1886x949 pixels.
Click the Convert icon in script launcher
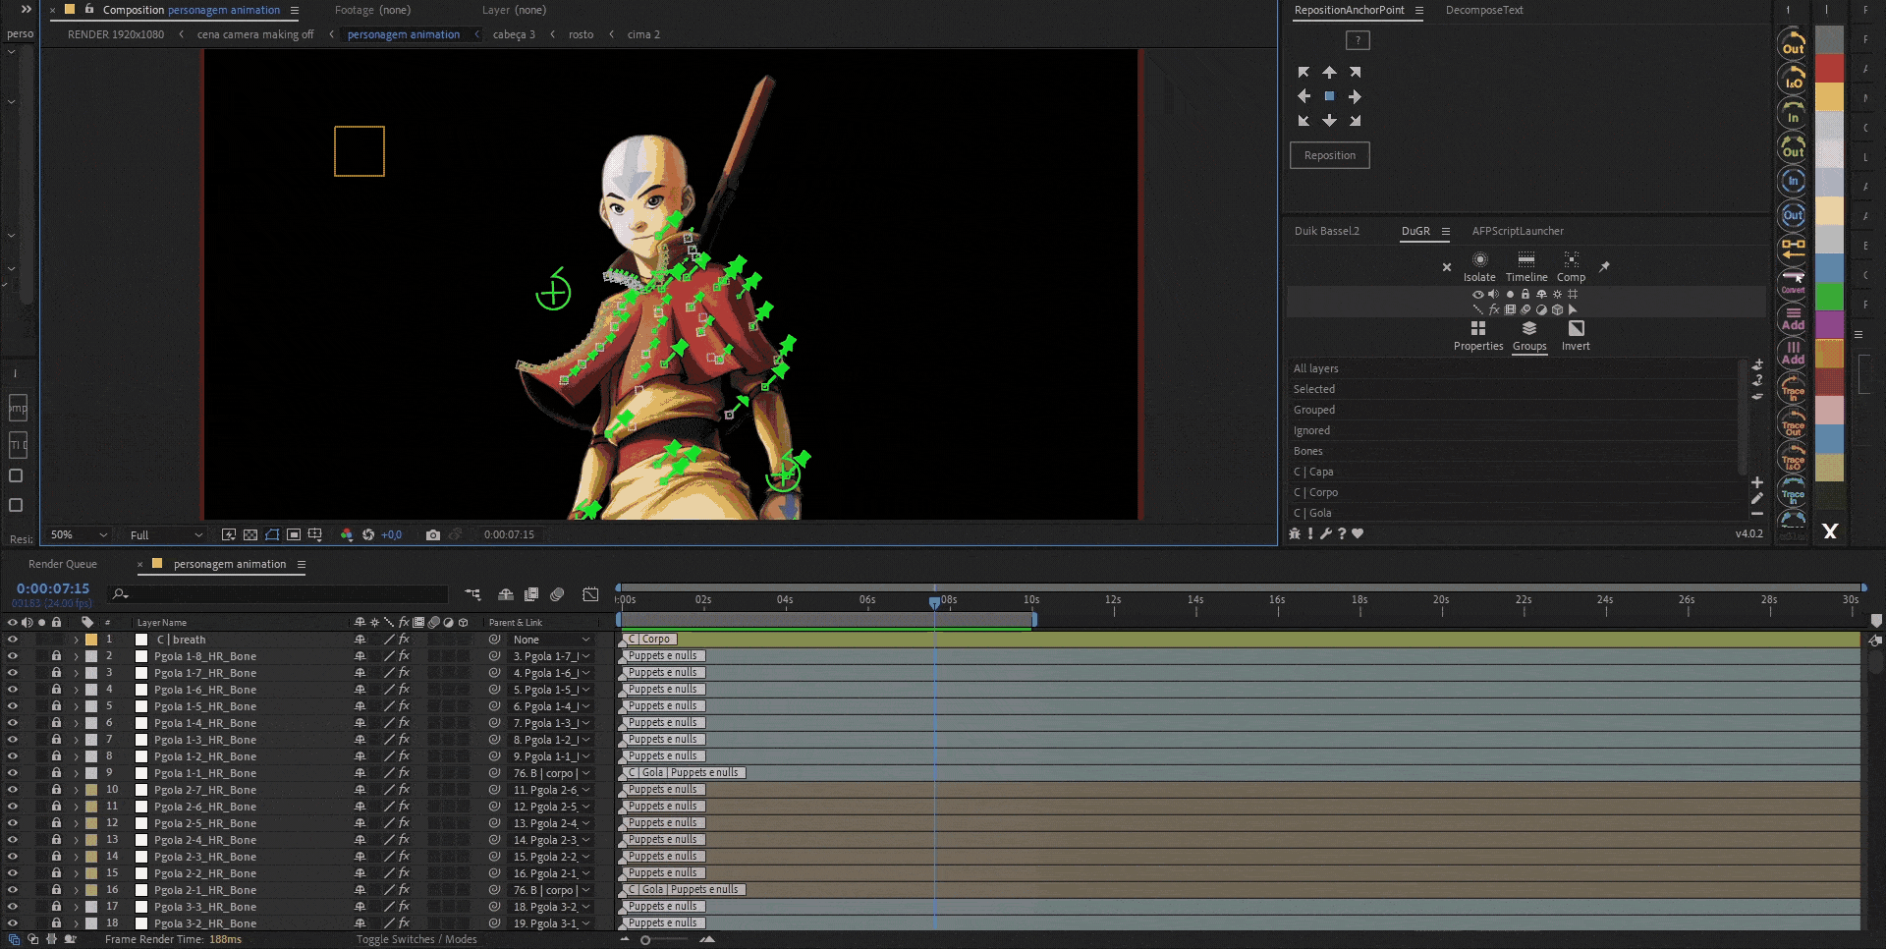(1793, 282)
